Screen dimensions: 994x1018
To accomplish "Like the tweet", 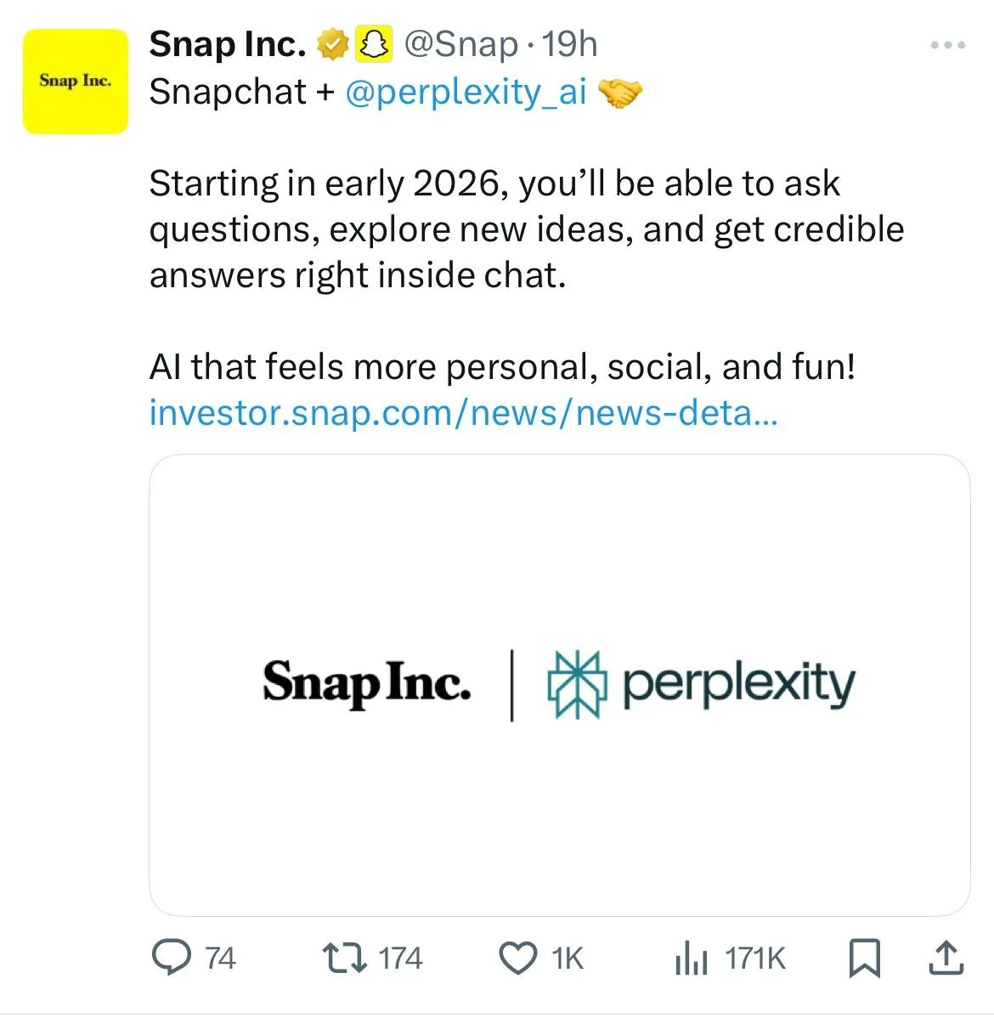I will coord(518,958).
